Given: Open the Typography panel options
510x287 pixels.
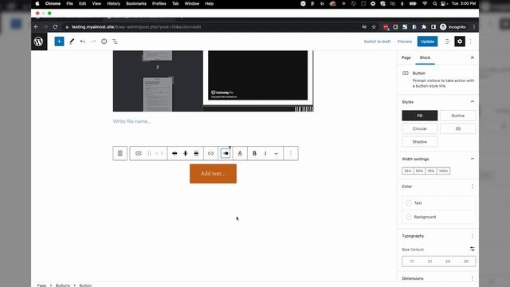Looking at the screenshot, I should [473, 236].
